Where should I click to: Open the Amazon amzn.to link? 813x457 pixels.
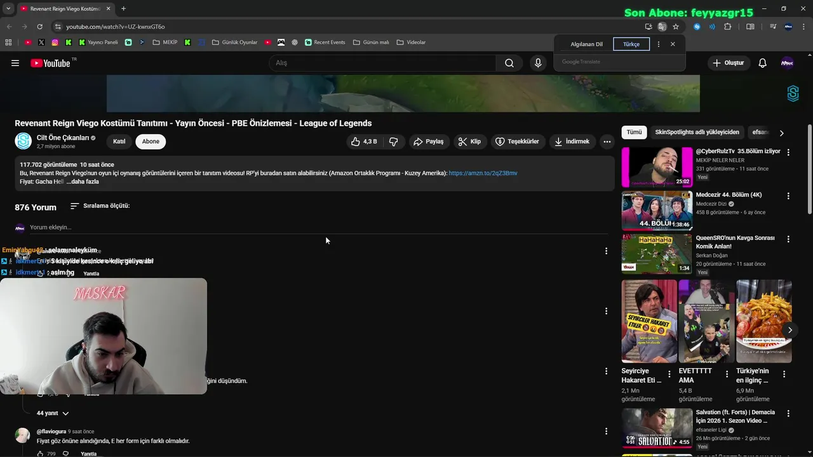(x=483, y=173)
